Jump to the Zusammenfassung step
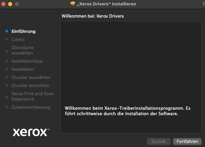 [31, 107]
